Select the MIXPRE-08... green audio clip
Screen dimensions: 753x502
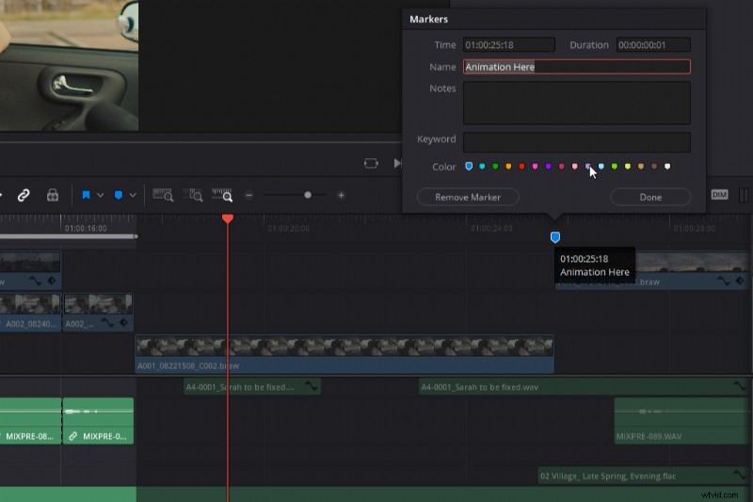point(30,421)
